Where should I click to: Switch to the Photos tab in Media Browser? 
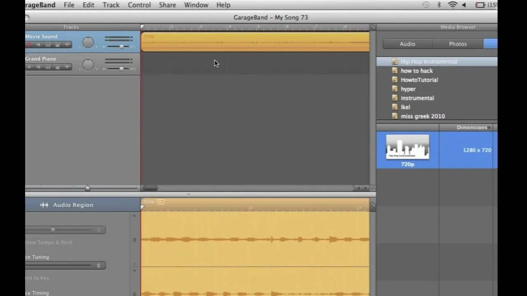458,44
